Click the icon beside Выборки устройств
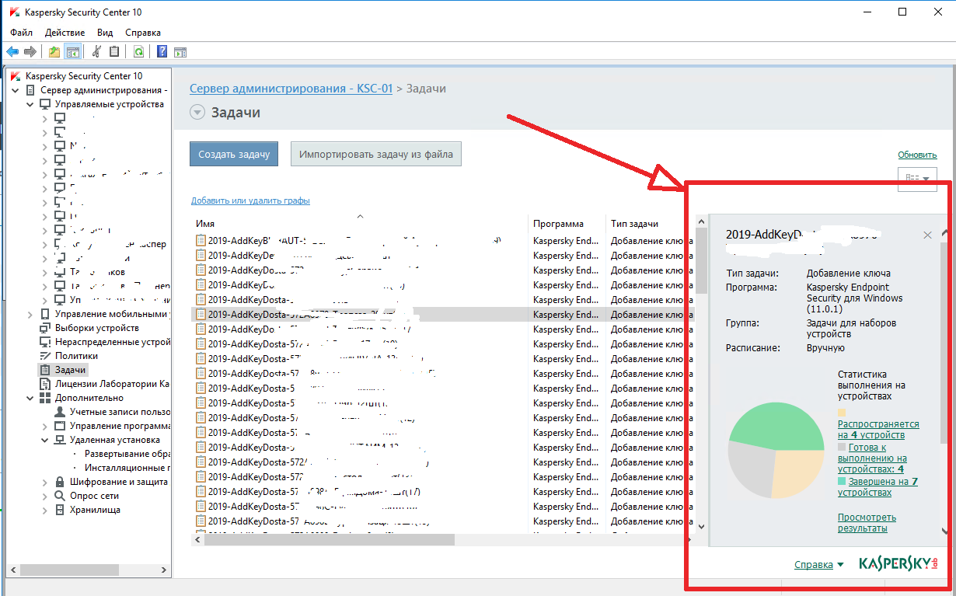The image size is (956, 596). pos(45,328)
